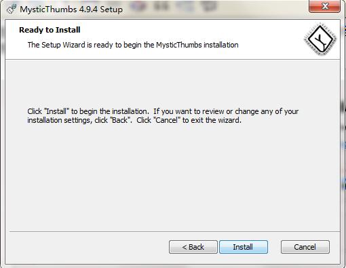Cancel the MysticThumbs setup wizard
Viewport: 346px width, 268px height.
(305, 247)
